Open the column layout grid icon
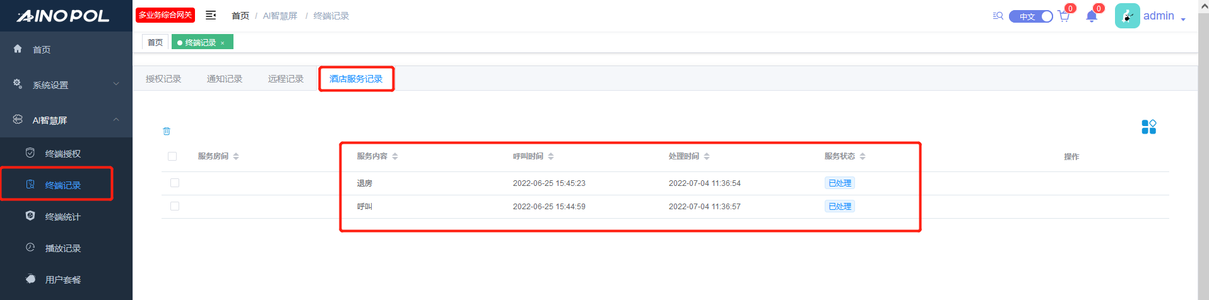The height and width of the screenshot is (300, 1209). (1148, 127)
